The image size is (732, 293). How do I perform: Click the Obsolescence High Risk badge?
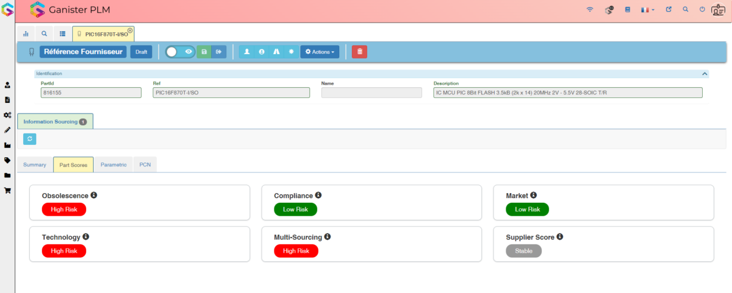coord(64,209)
